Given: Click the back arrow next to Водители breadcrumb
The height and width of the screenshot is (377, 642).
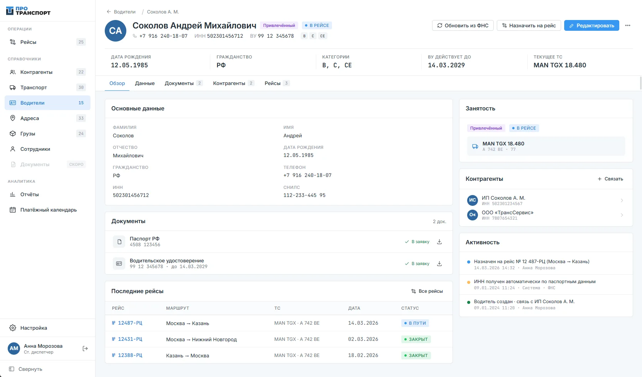Looking at the screenshot, I should click(109, 12).
